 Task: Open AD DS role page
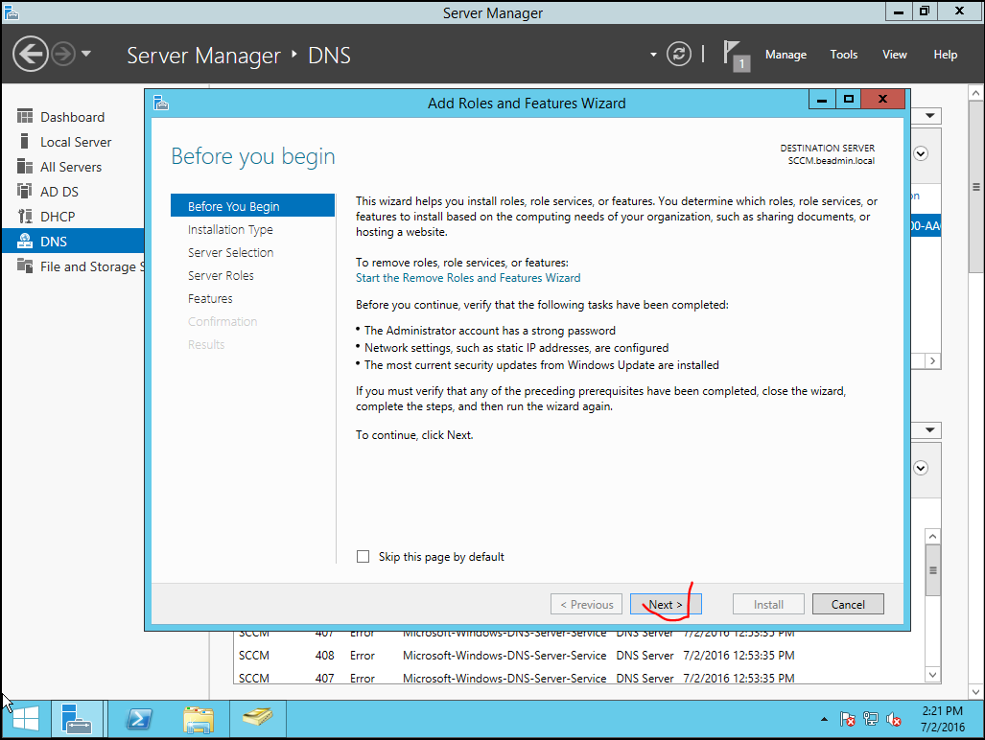73,192
